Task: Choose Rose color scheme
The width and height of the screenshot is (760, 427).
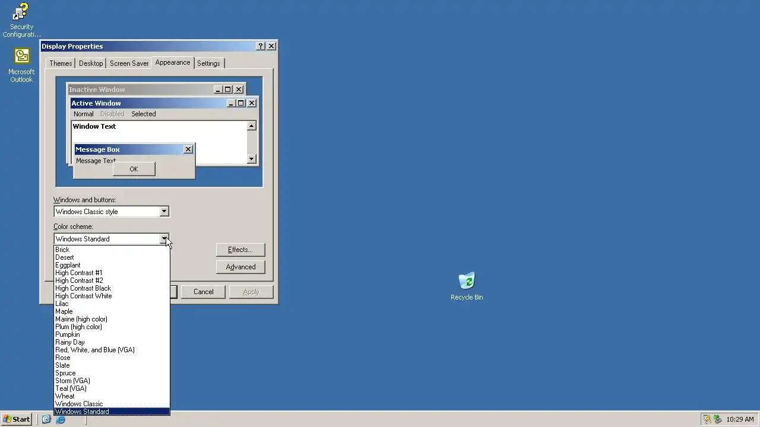Action: pyautogui.click(x=112, y=358)
